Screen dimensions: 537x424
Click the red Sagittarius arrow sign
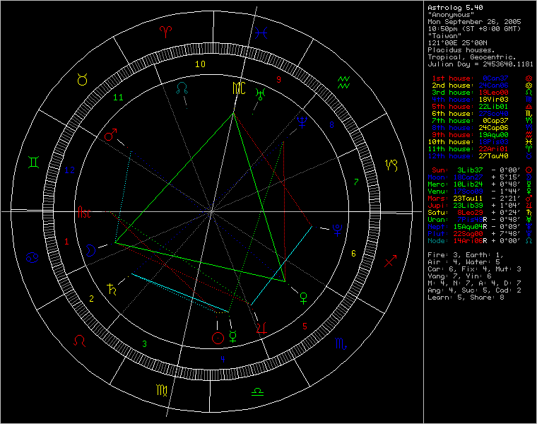coord(390,262)
